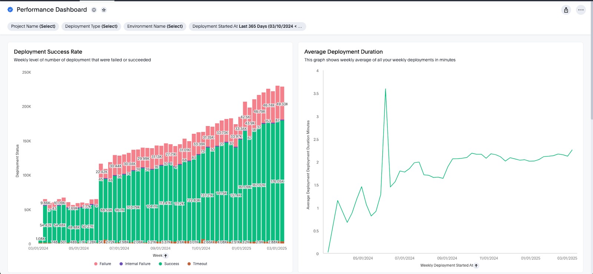Favorite the dashboard with the star icon
Image resolution: width=593 pixels, height=274 pixels.
[x=104, y=10]
